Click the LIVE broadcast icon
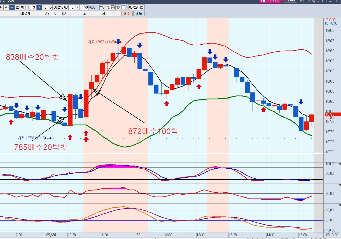This screenshot has width=341, height=239. point(290,1)
